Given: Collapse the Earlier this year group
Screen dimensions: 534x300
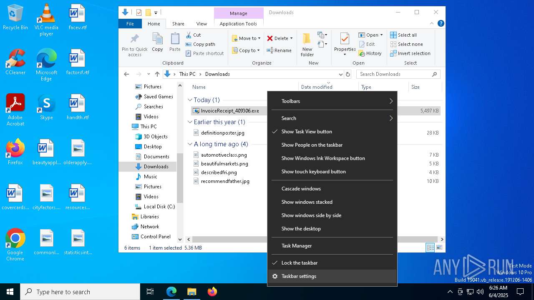Looking at the screenshot, I should pyautogui.click(x=190, y=122).
